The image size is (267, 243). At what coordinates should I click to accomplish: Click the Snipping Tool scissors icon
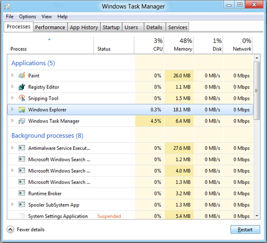[22, 98]
